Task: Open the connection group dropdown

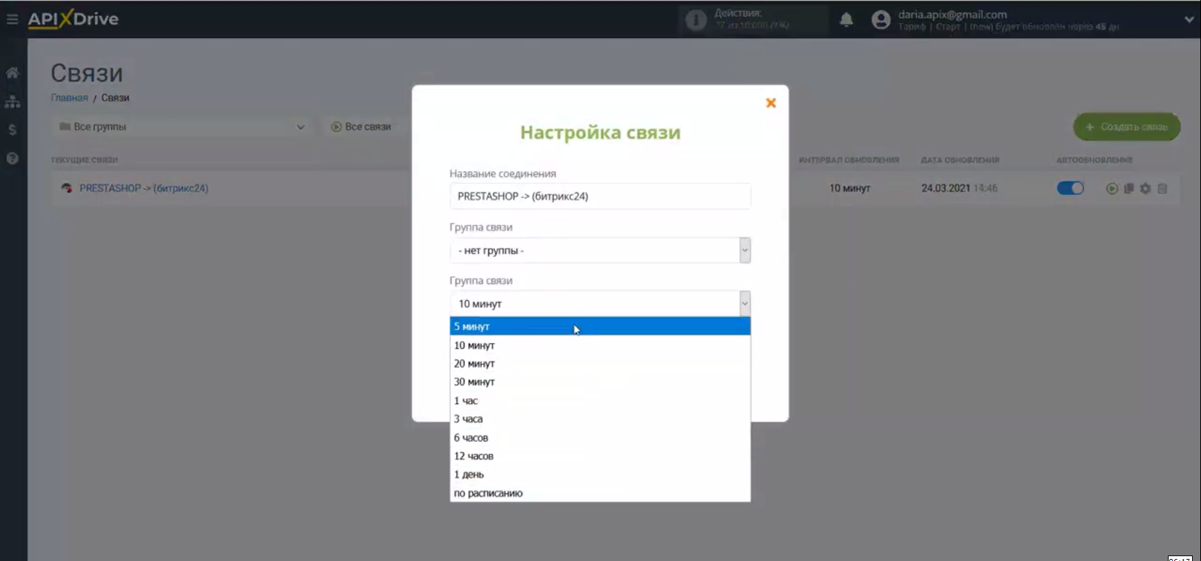Action: pos(600,250)
